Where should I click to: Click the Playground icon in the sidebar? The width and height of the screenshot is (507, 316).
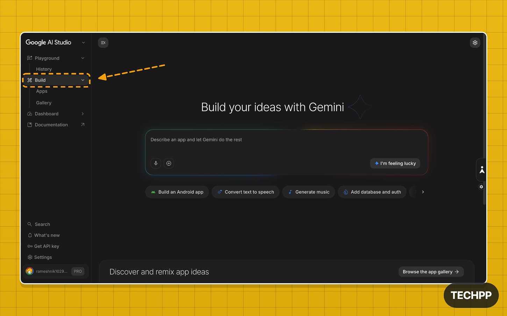tap(30, 58)
